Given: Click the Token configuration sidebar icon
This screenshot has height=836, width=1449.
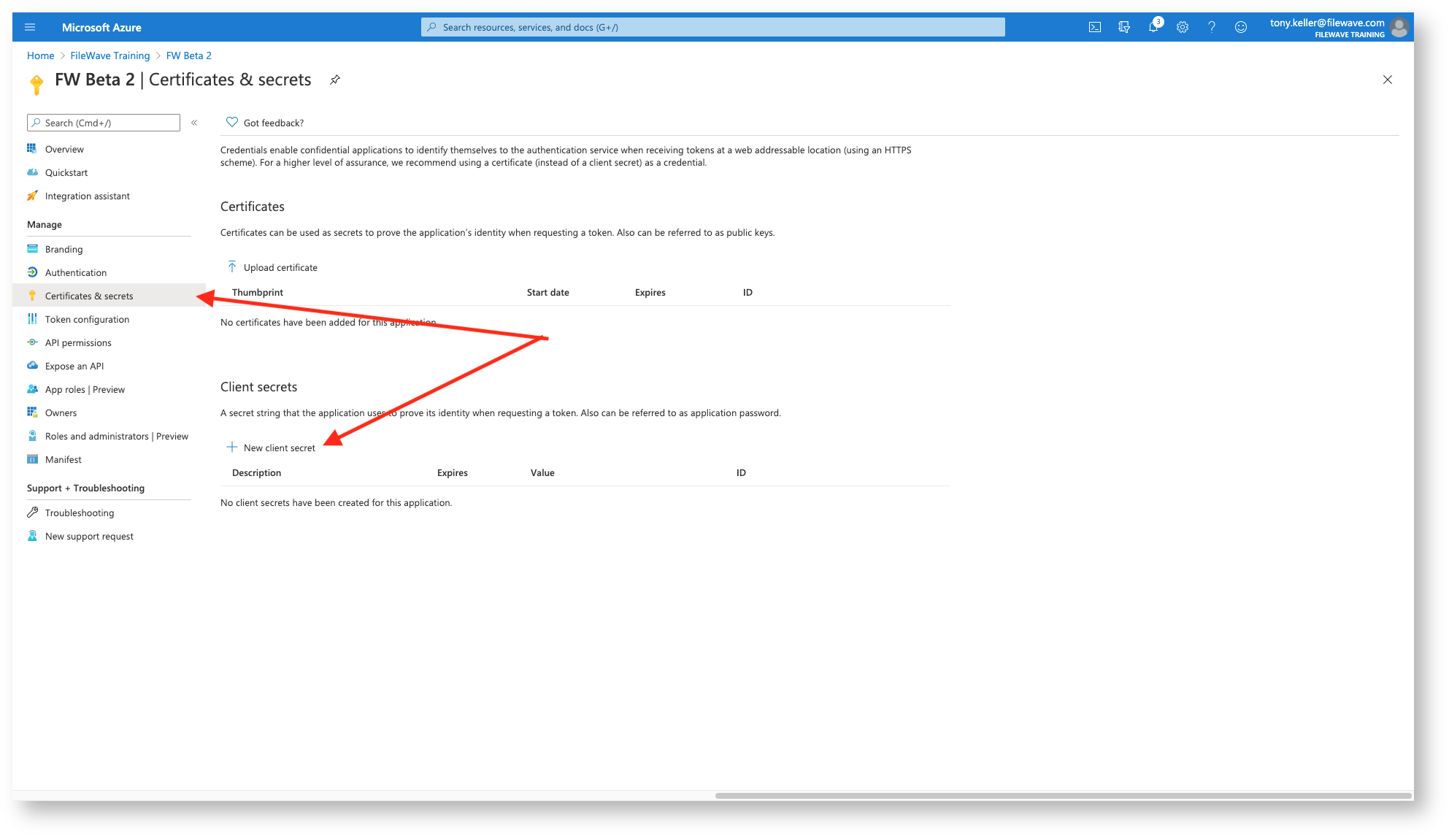Looking at the screenshot, I should tap(32, 318).
